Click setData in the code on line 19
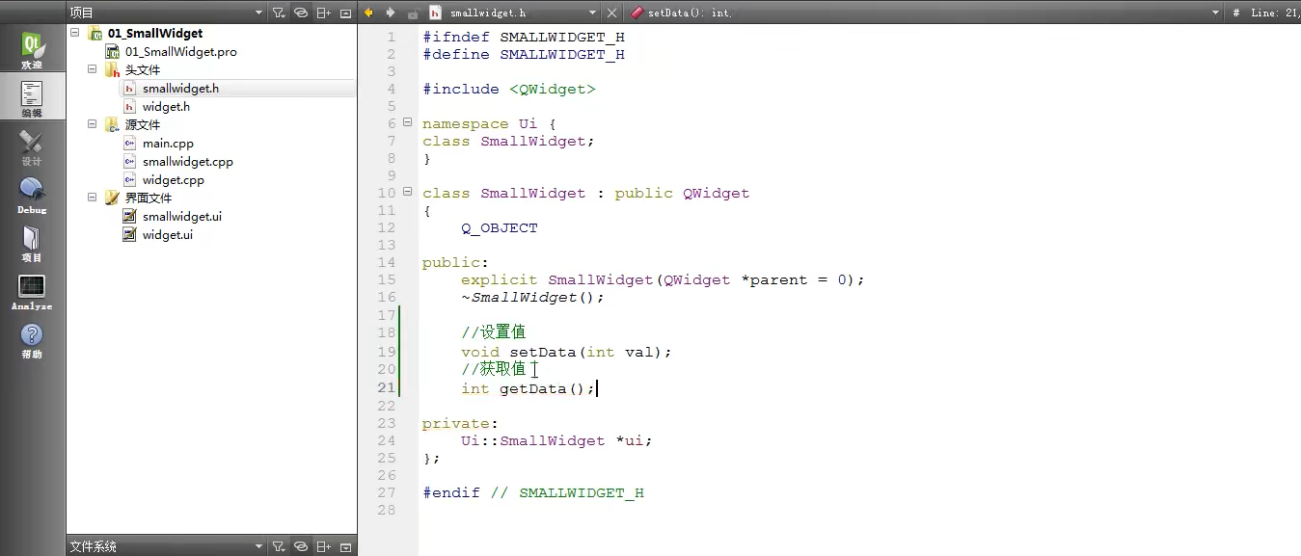The image size is (1301, 556). point(543,352)
